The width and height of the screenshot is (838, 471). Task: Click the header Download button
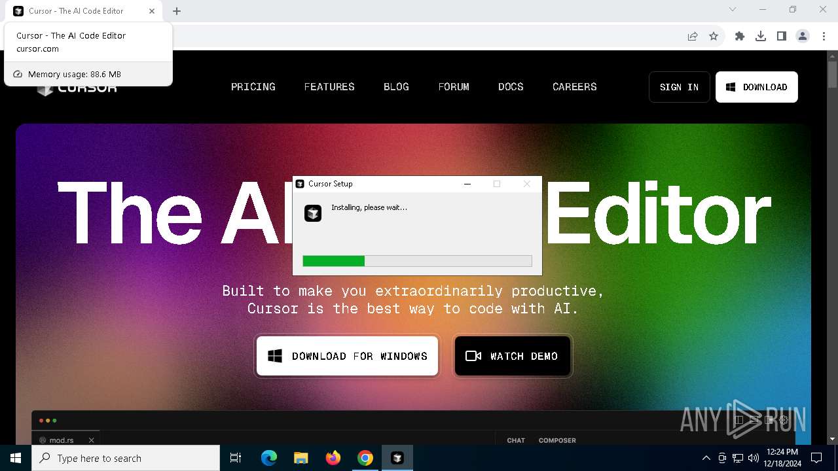[757, 87]
